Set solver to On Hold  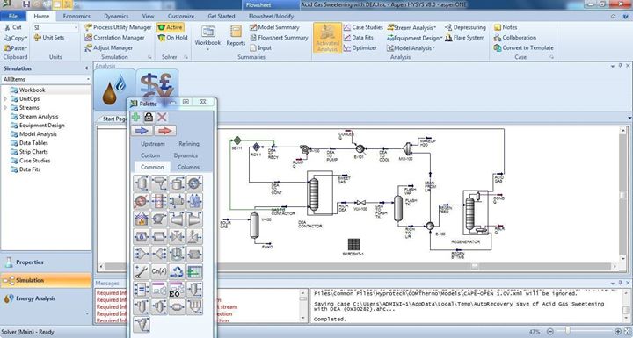(173, 38)
